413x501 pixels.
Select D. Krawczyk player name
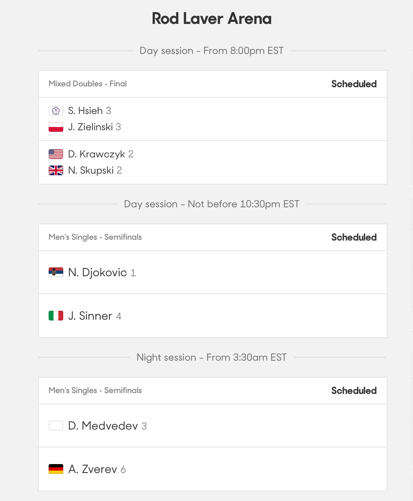(96, 154)
